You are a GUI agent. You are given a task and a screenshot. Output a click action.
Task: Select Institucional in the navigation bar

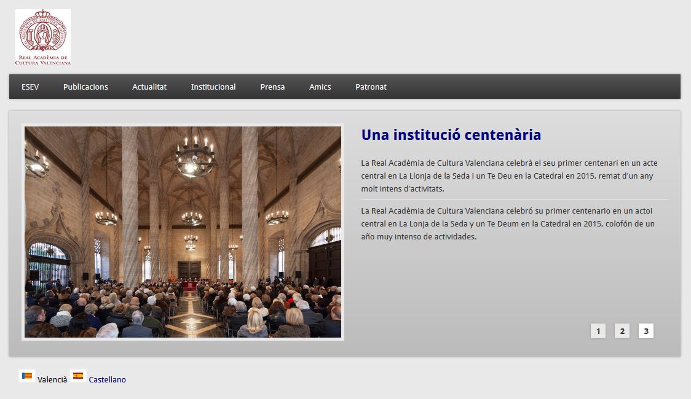(213, 87)
